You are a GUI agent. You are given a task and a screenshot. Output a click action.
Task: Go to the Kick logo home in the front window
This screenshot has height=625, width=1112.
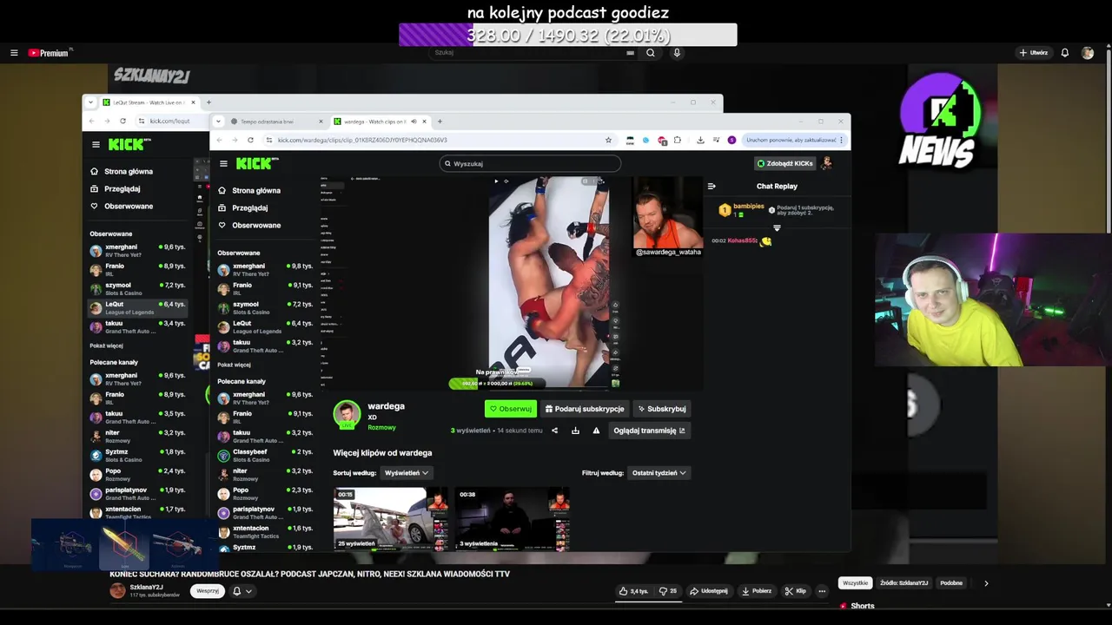257,163
